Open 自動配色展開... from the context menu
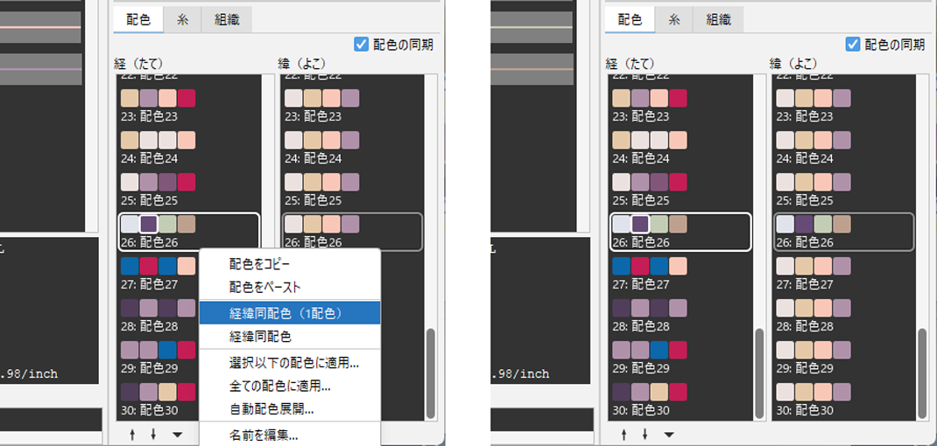Image resolution: width=937 pixels, height=446 pixels. coord(271,408)
